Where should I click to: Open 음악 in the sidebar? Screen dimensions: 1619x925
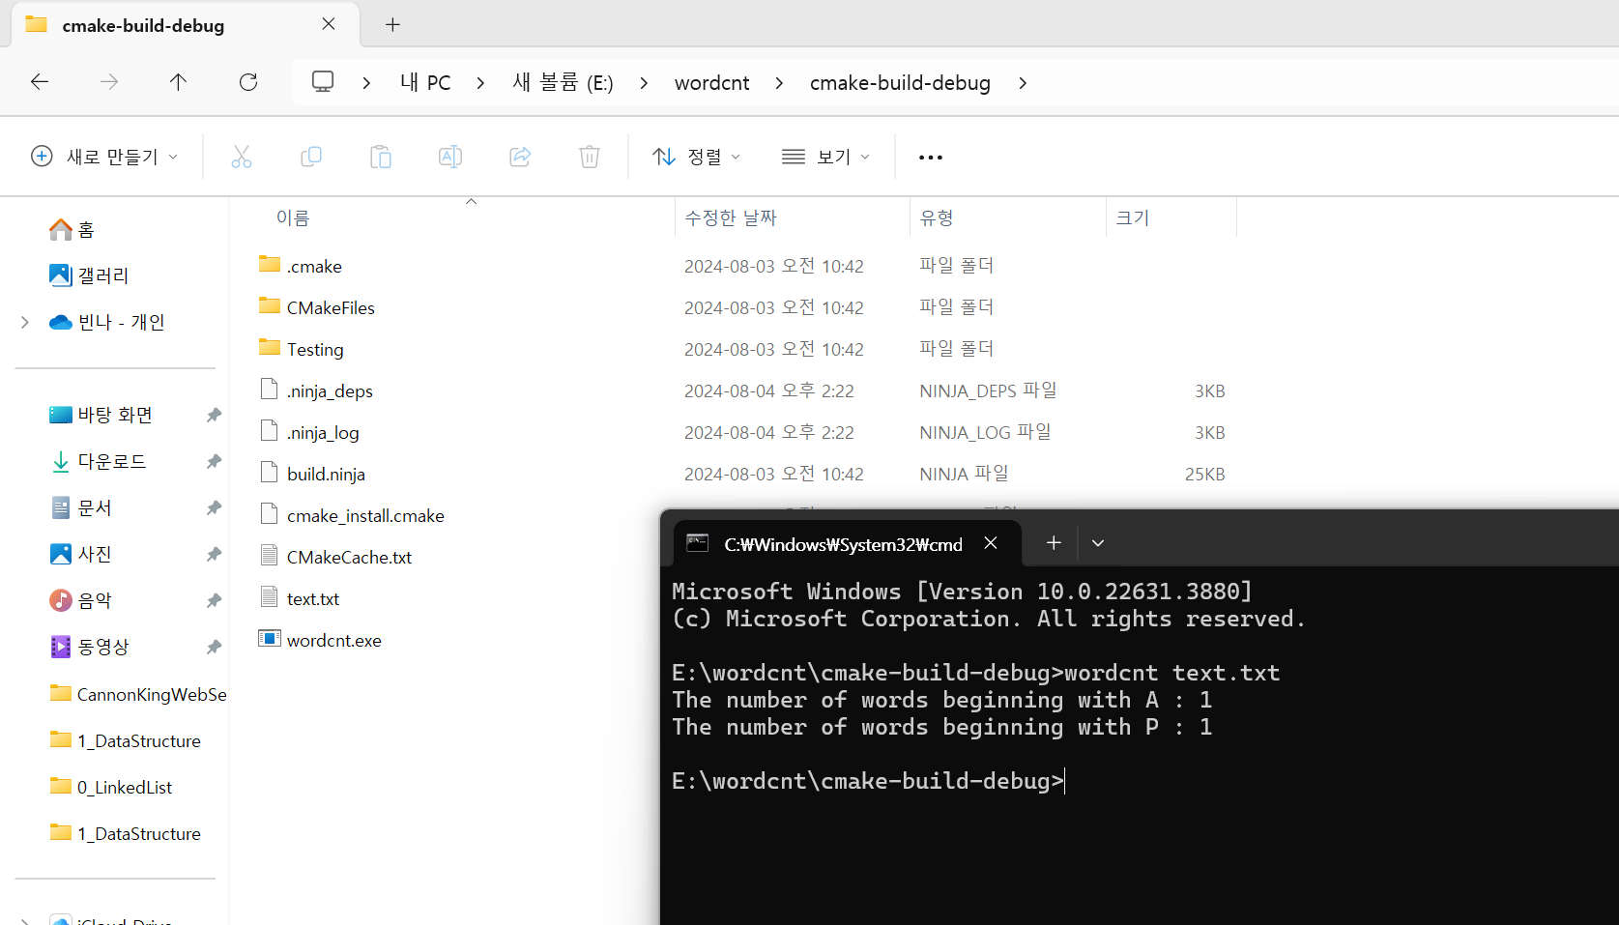coord(80,600)
